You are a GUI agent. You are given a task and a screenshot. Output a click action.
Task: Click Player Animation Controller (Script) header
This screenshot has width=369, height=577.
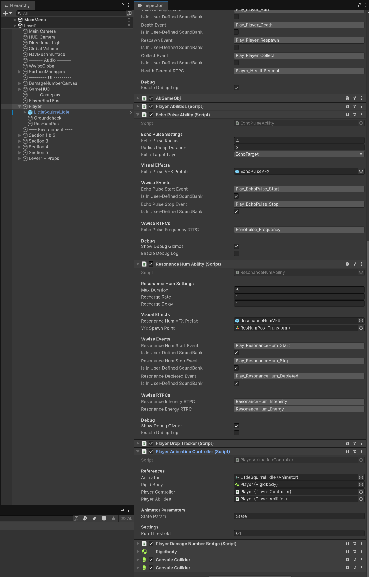193,451
